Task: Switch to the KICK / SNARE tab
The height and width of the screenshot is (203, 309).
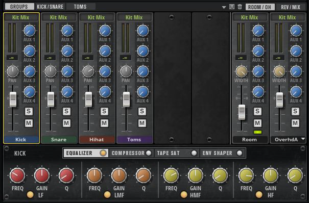Action: click(x=50, y=7)
